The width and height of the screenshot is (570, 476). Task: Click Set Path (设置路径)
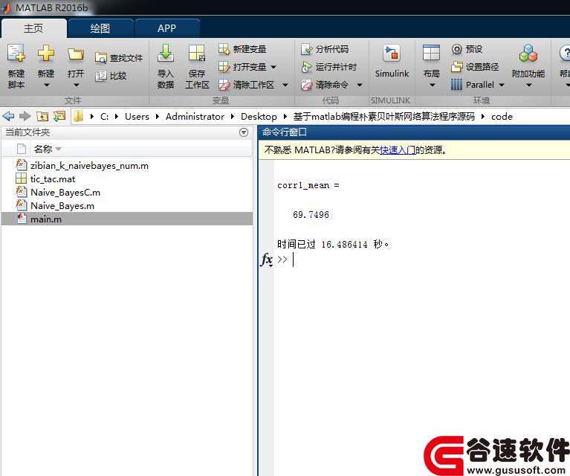tap(475, 67)
